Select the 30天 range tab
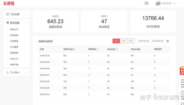This screenshot has width=184, height=105. click(131, 41)
